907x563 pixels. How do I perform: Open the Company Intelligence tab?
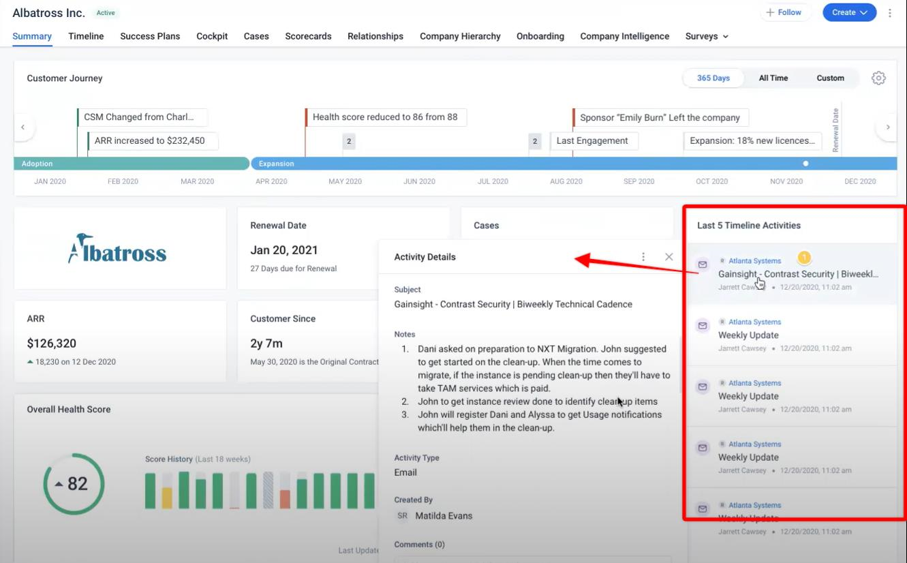[x=625, y=36]
